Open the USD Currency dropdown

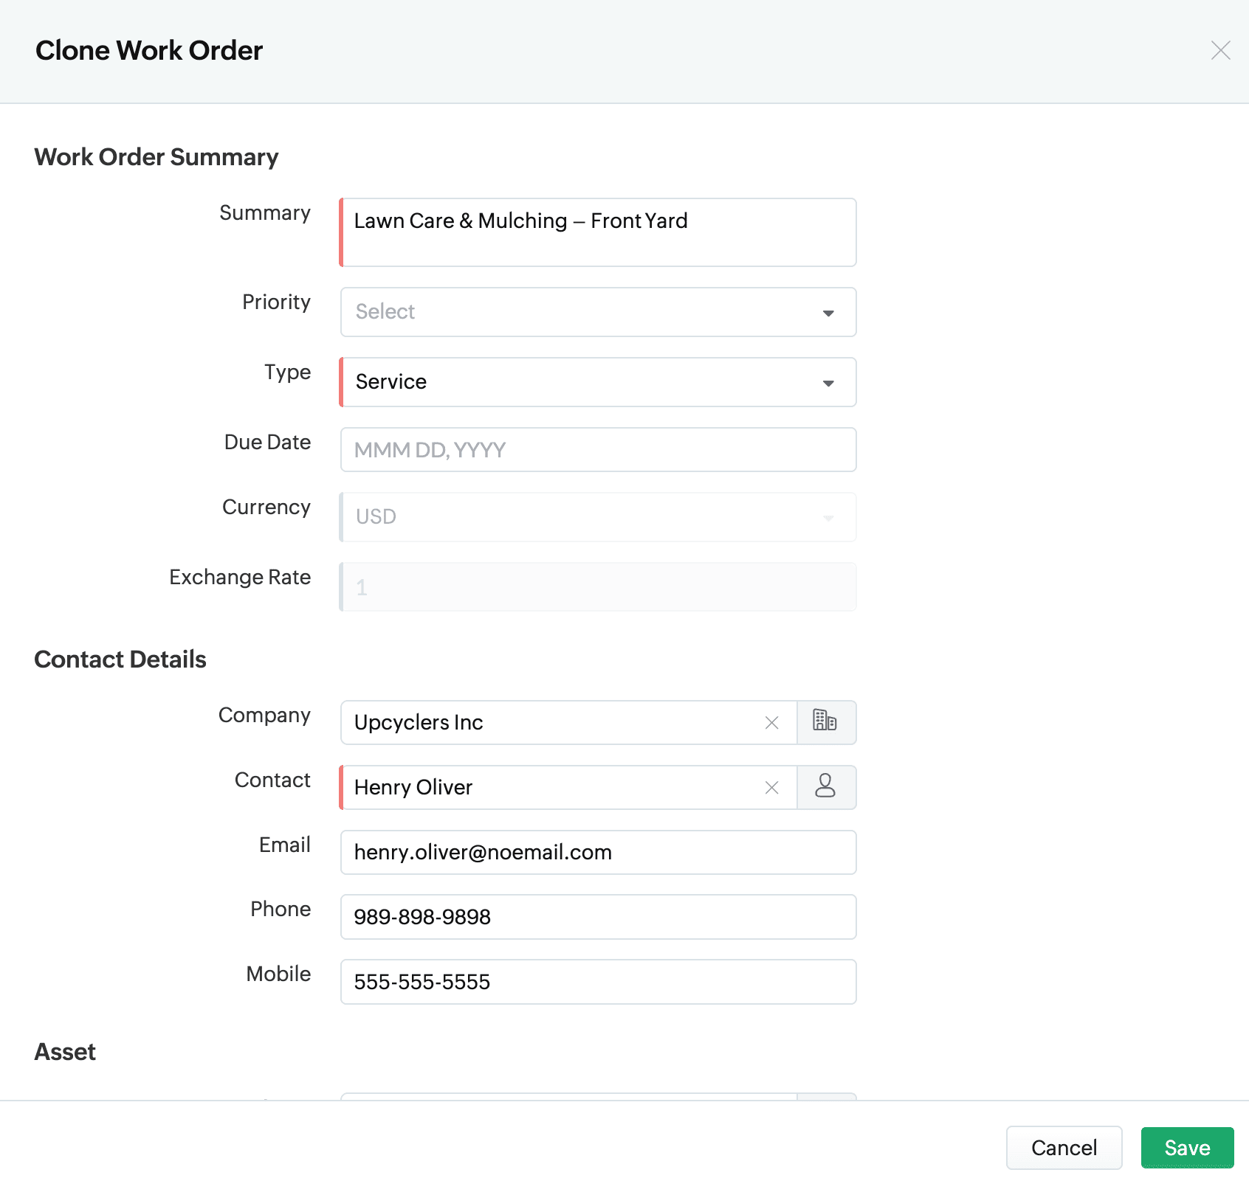click(x=598, y=517)
